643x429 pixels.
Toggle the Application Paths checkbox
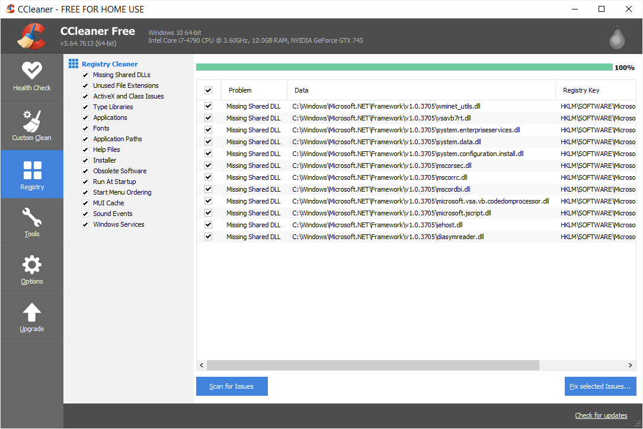point(85,139)
